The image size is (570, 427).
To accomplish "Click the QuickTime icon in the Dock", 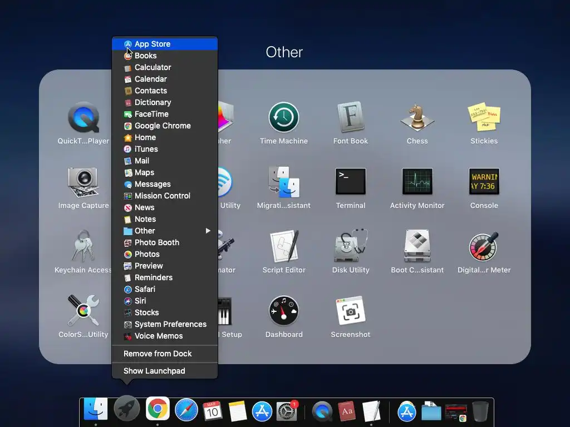I will click(x=322, y=411).
